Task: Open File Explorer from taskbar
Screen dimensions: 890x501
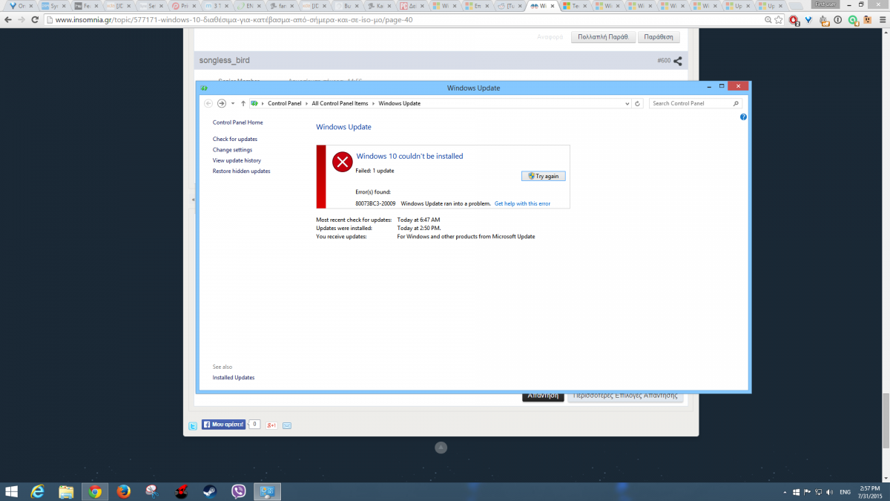Action: click(66, 491)
